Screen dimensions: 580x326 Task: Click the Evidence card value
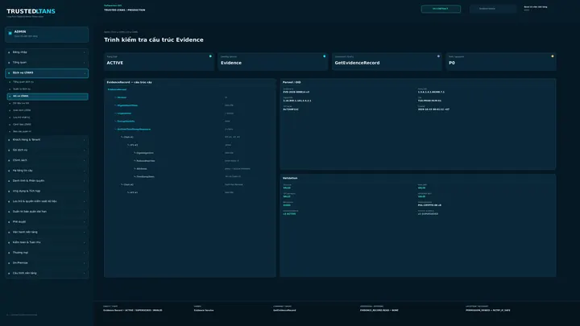[x=231, y=64]
